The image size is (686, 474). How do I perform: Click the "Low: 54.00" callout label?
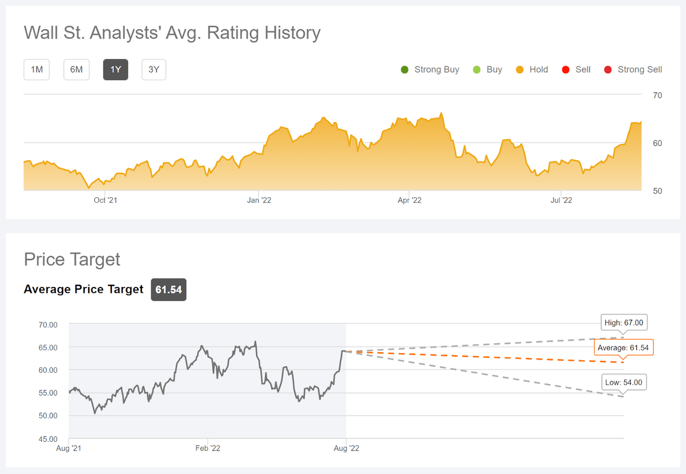(624, 382)
